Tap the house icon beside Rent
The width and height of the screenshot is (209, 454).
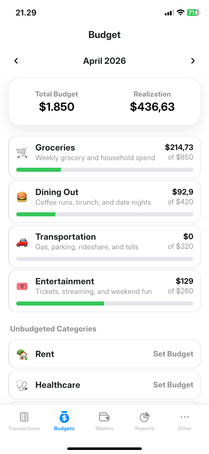[x=22, y=354]
